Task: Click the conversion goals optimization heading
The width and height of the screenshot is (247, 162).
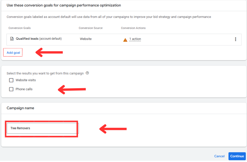Action: 64,5
